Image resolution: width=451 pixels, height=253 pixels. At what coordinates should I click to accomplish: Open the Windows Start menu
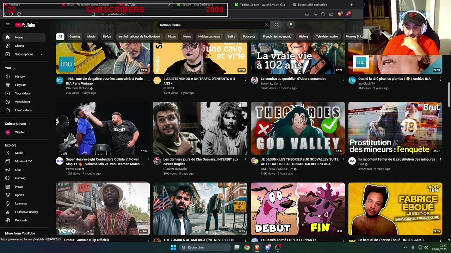point(173,247)
